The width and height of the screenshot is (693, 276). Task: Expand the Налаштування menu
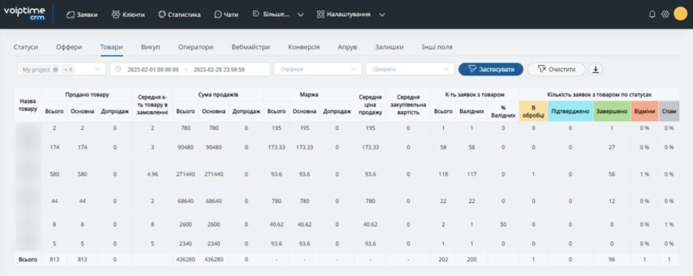351,15
